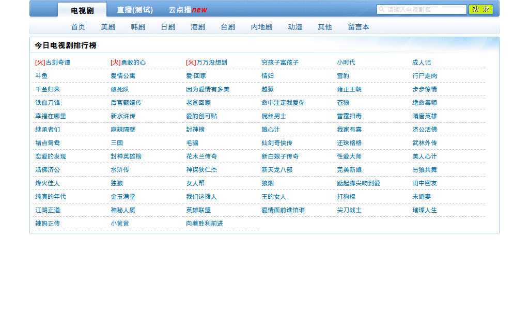529x333 pixels.
Task: Open 穷孩子富孩子 series link
Action: pyautogui.click(x=280, y=62)
